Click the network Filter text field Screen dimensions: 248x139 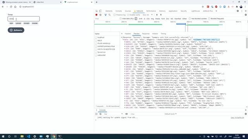pos(107,19)
